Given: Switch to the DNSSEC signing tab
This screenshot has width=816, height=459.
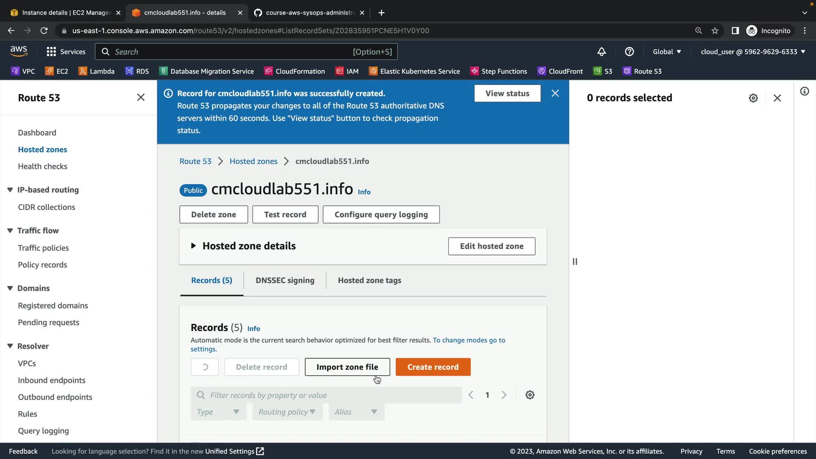Looking at the screenshot, I should click(285, 280).
